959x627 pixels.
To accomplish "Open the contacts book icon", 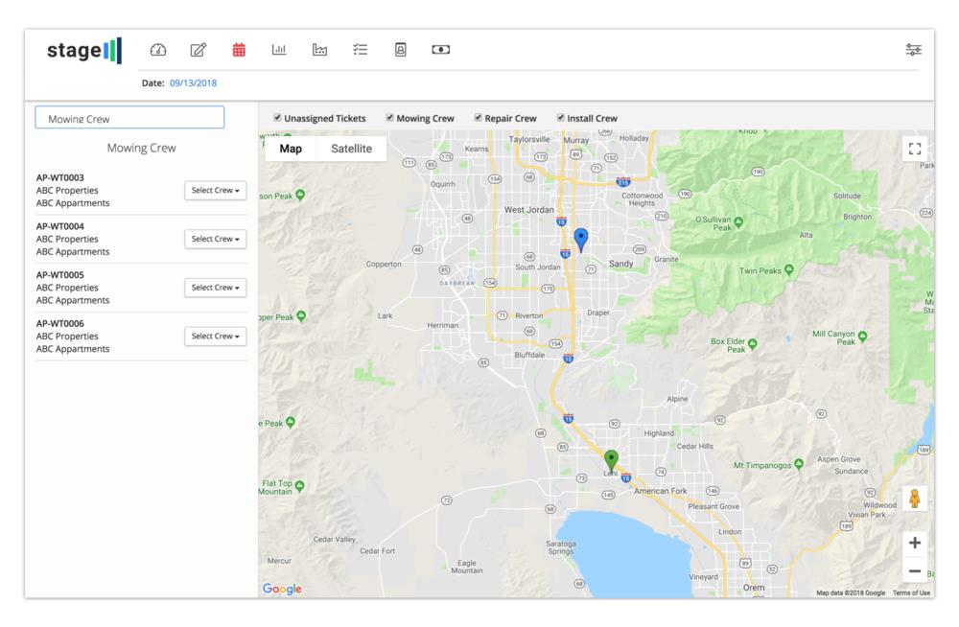I will coord(401,50).
